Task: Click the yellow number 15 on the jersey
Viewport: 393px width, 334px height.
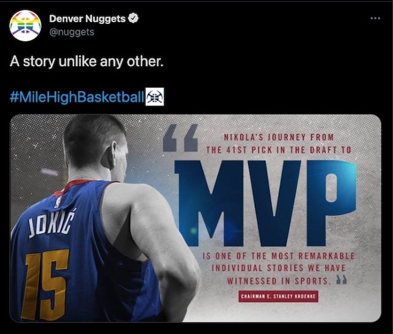Action: 45,285
